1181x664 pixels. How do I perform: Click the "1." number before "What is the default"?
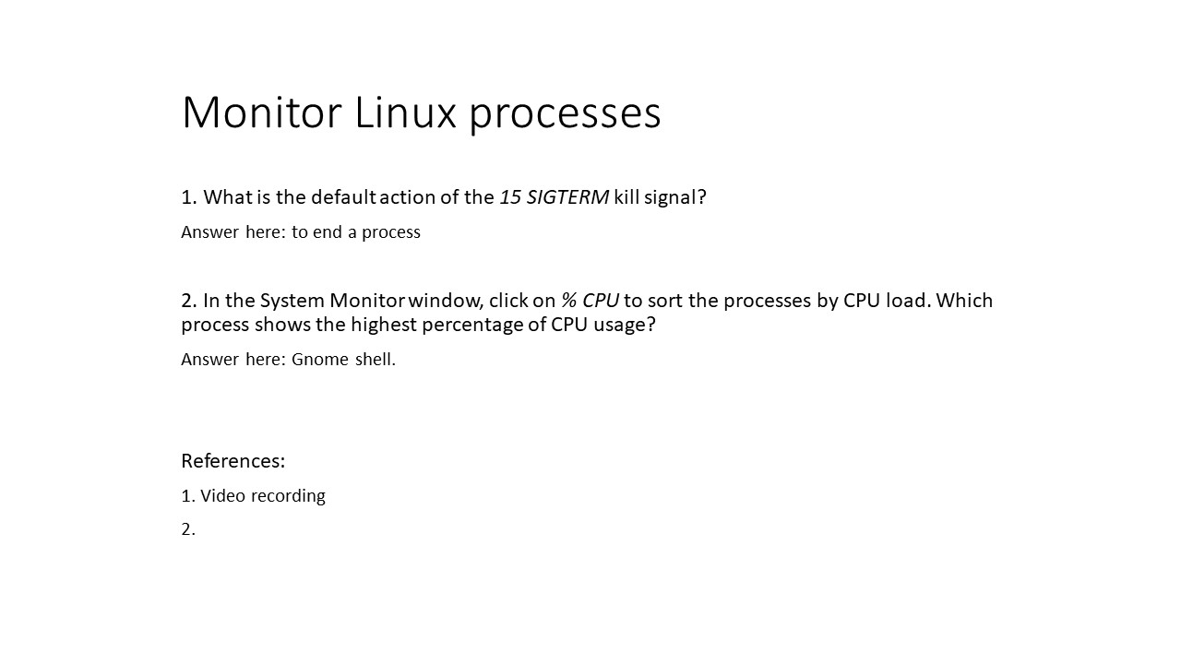point(189,197)
